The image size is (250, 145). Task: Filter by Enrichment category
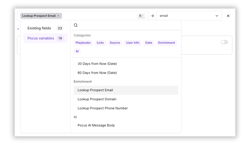pos(166,43)
